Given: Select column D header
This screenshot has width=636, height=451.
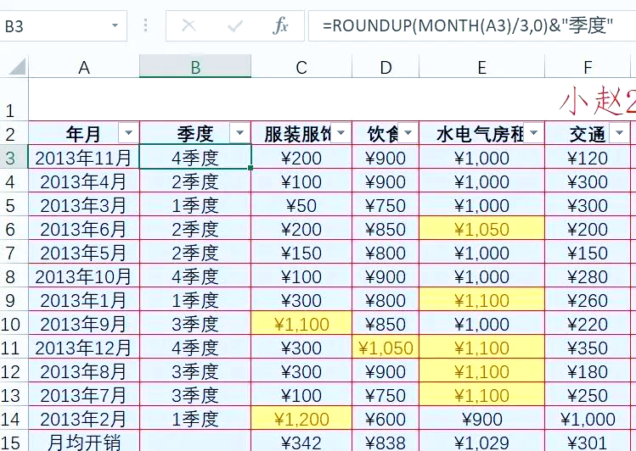Looking at the screenshot, I should 386,67.
